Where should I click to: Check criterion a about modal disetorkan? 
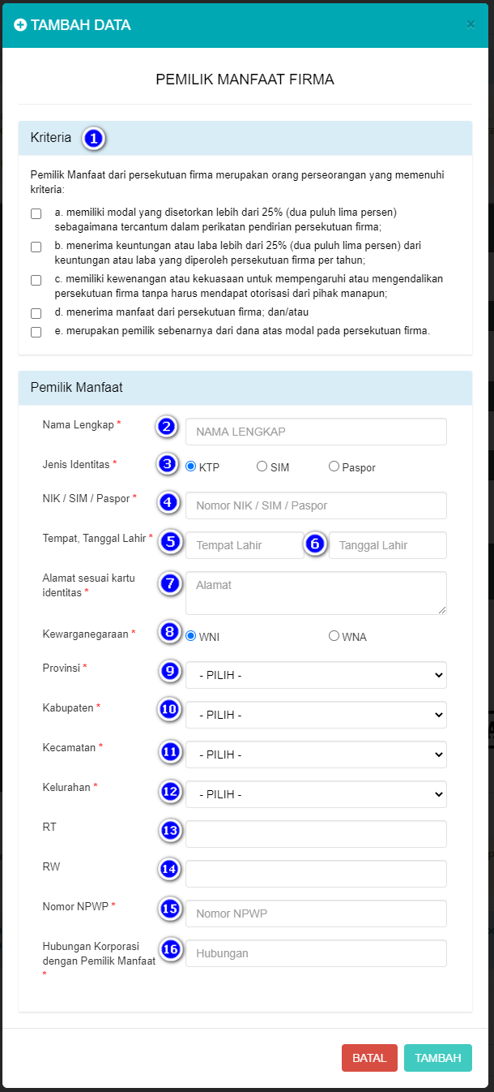[36, 214]
